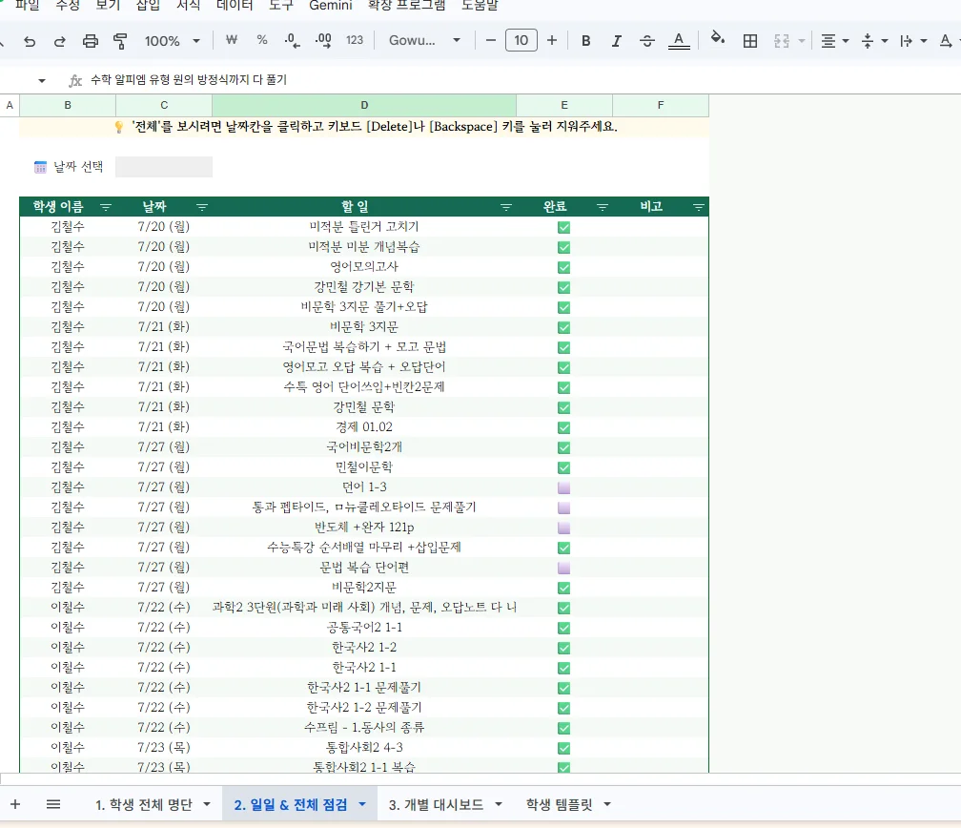Switch to the 3. 개별 대시보드 sheet

436,804
